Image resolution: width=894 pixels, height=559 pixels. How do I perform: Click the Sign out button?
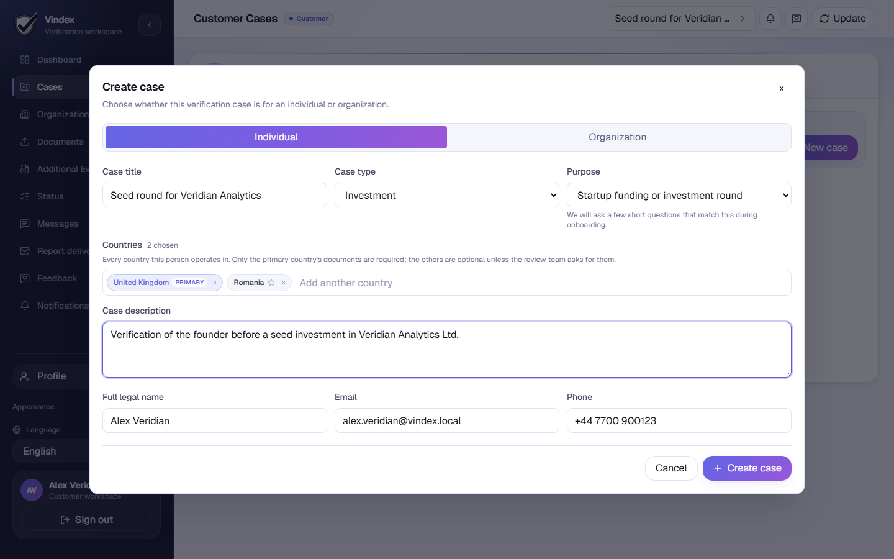87,520
